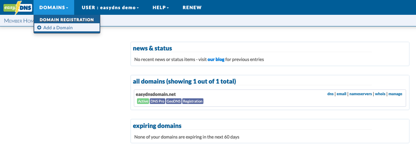Image resolution: width=416 pixels, height=148 pixels.
Task: Click the green Active status badge
Action: [143, 101]
